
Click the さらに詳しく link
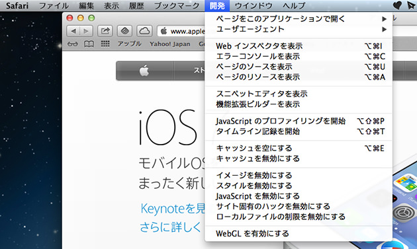(x=170, y=227)
